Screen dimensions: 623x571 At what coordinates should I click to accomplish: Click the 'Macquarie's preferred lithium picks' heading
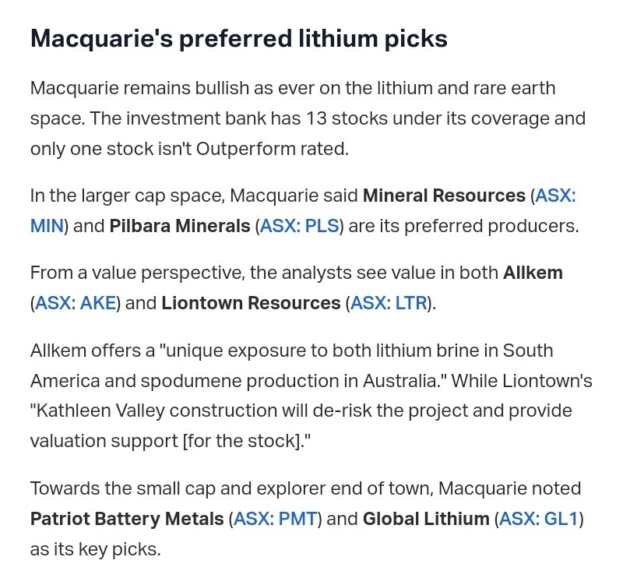239,38
